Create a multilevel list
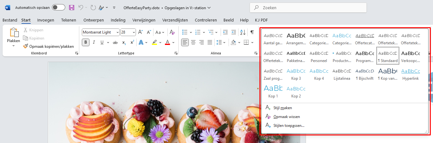 [x=211, y=32]
